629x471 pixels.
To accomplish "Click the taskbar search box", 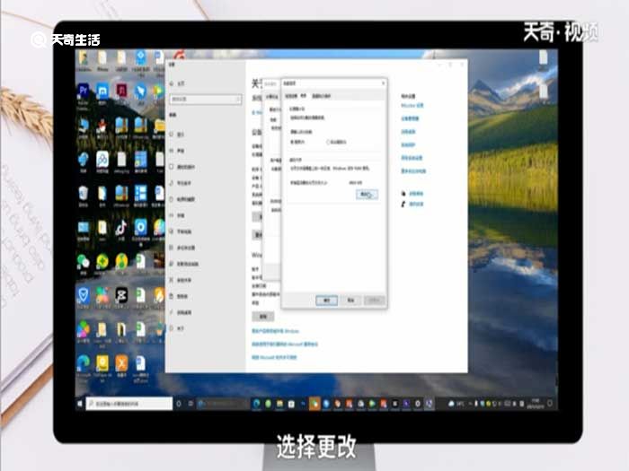I will (129, 404).
